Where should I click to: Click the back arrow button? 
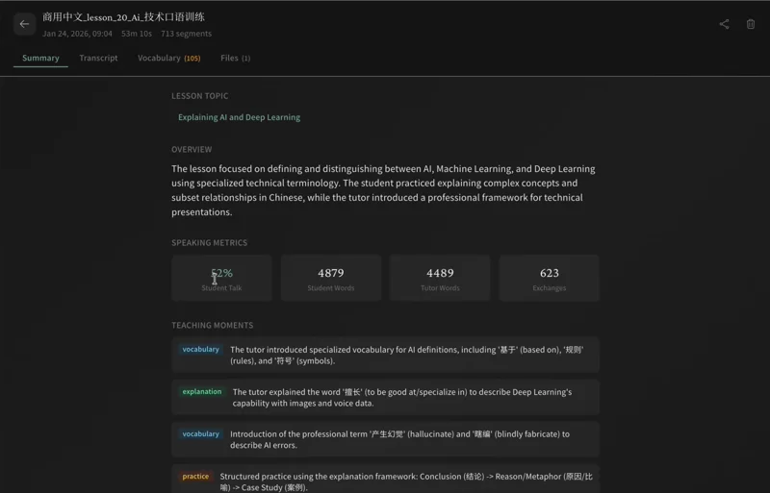(24, 24)
